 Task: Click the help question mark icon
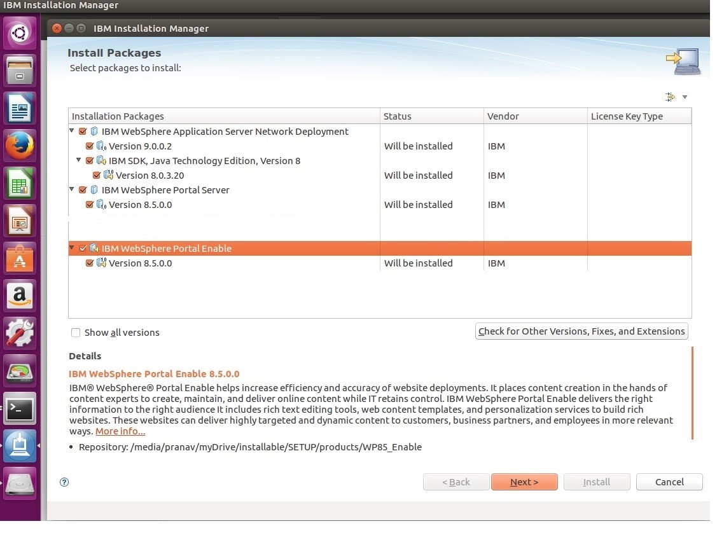[64, 482]
